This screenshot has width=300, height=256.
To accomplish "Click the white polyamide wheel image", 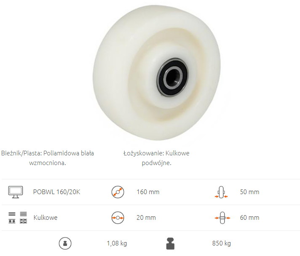I will point(156,73).
